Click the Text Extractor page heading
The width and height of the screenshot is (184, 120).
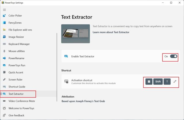tap(77, 17)
